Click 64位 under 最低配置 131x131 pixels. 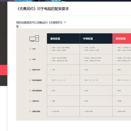point(54,91)
